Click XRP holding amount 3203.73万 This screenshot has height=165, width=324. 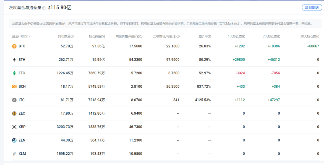click(65, 127)
